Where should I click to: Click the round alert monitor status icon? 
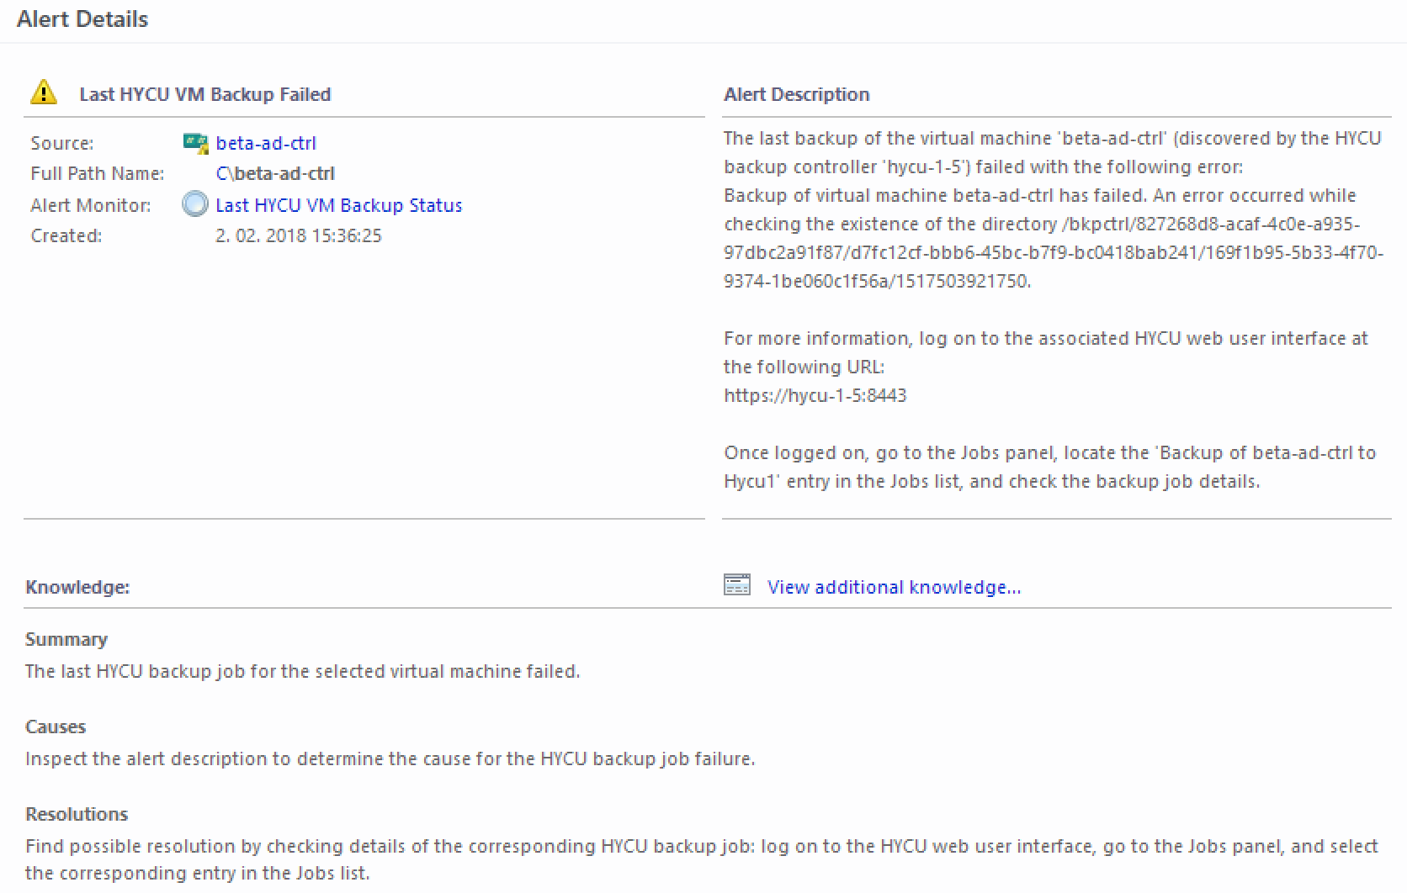(x=195, y=204)
